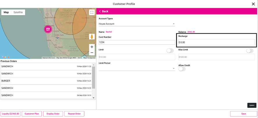Click the Back arrow in pink header
The image size is (258, 118).
point(103,11)
